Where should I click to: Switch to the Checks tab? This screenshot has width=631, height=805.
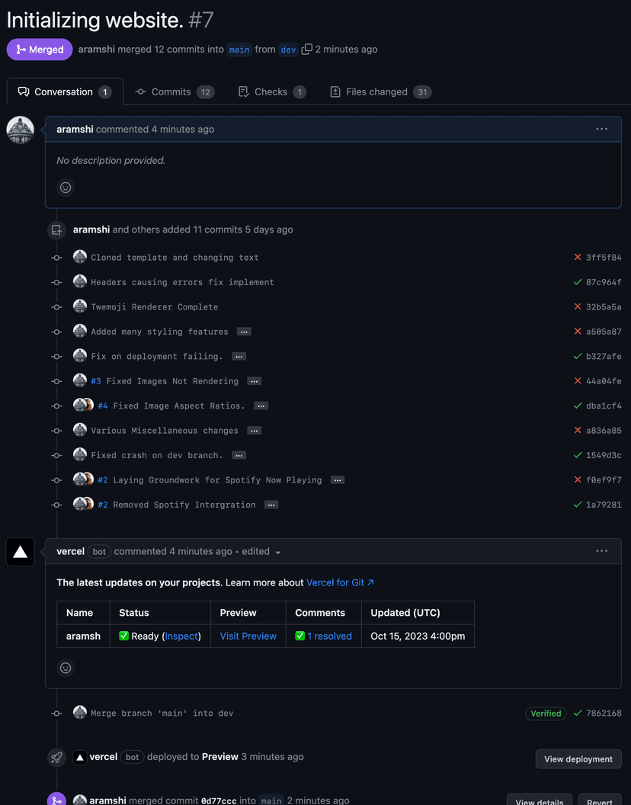pyautogui.click(x=271, y=91)
